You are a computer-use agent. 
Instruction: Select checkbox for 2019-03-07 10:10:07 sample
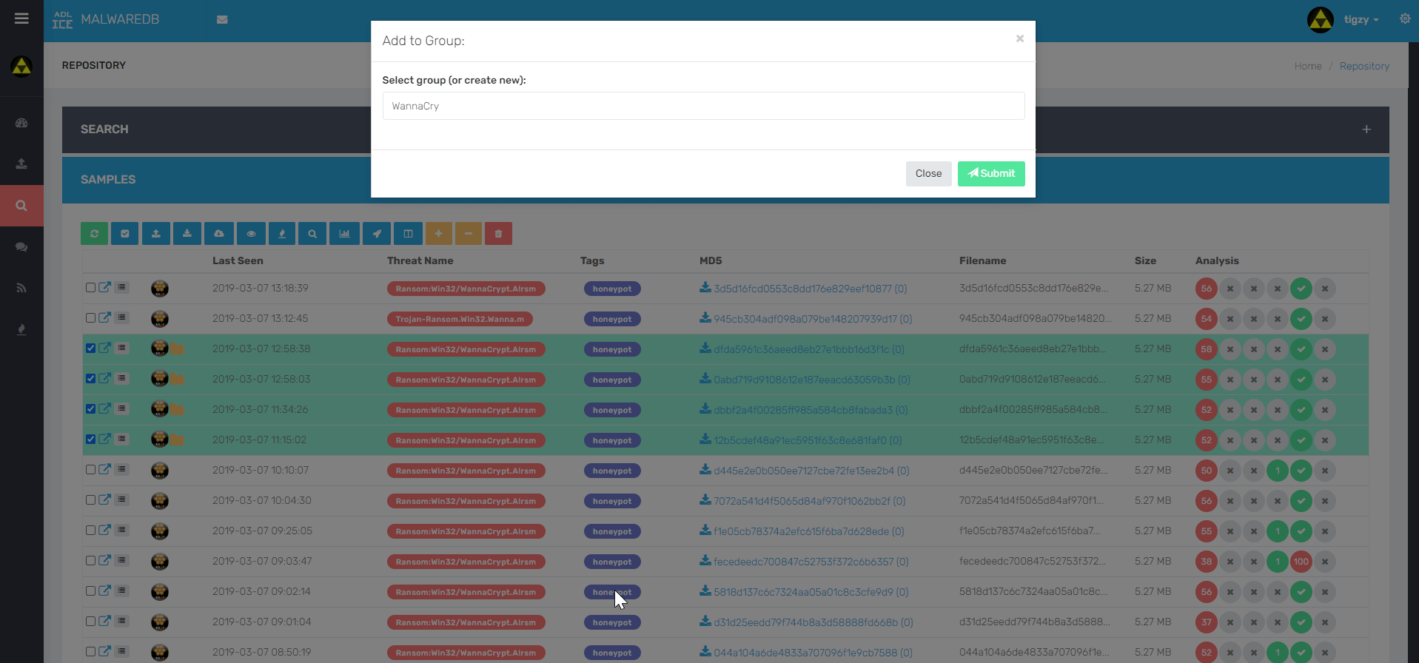point(90,470)
